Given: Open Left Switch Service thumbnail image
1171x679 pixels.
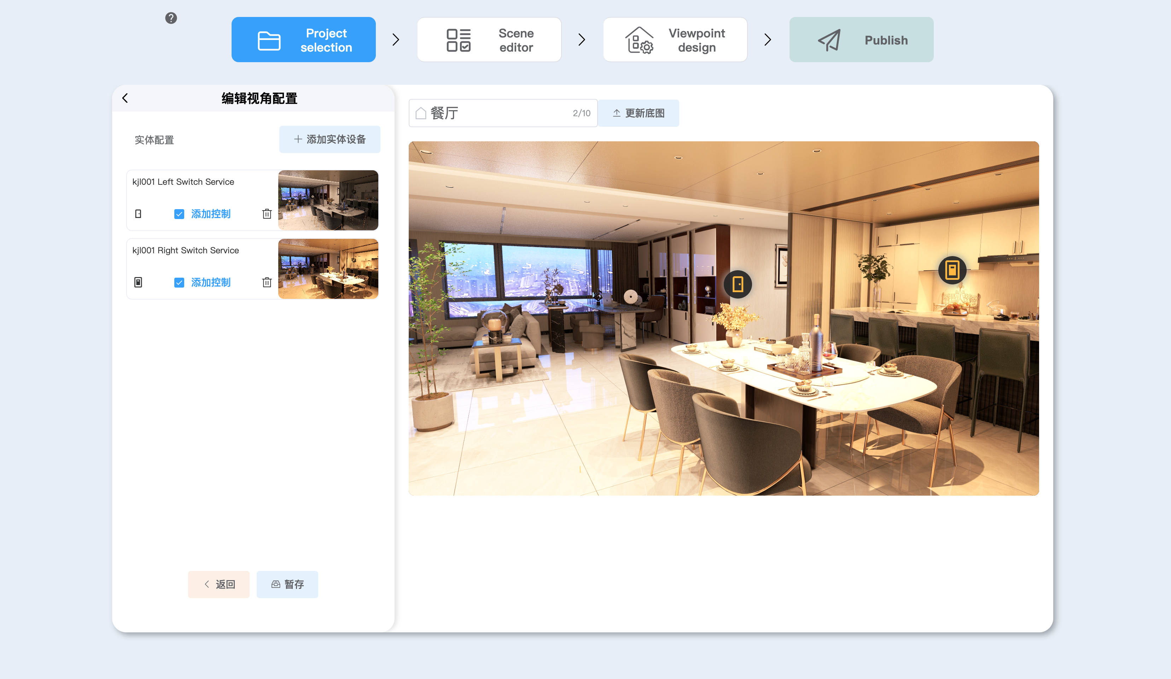Looking at the screenshot, I should pos(328,200).
